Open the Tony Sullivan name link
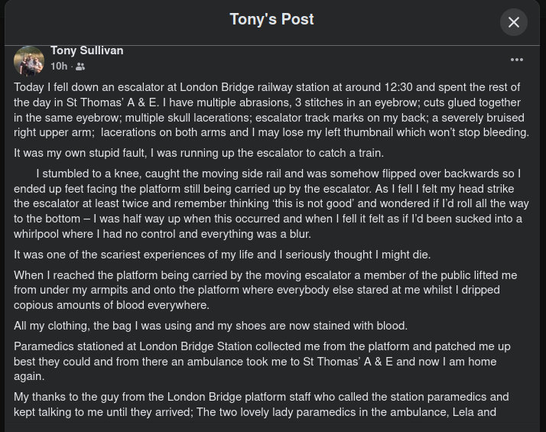This screenshot has height=432, width=546. [x=86, y=50]
